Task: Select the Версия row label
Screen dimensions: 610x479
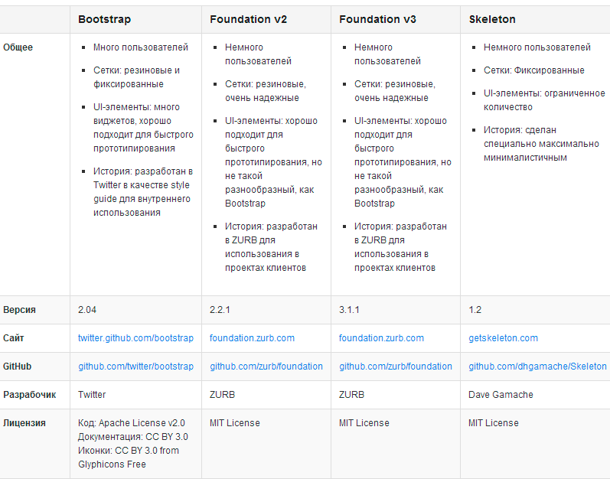Action: pyautogui.click(x=19, y=310)
